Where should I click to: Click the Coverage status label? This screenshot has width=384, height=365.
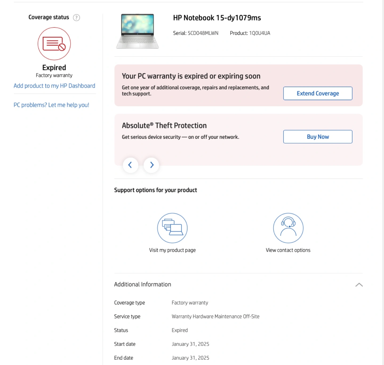pyautogui.click(x=49, y=17)
